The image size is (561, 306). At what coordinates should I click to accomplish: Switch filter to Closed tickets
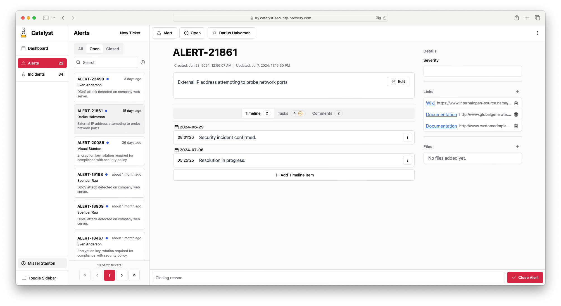pos(112,49)
